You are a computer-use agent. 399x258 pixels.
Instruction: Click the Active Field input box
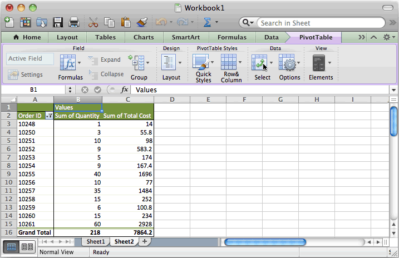pos(30,59)
